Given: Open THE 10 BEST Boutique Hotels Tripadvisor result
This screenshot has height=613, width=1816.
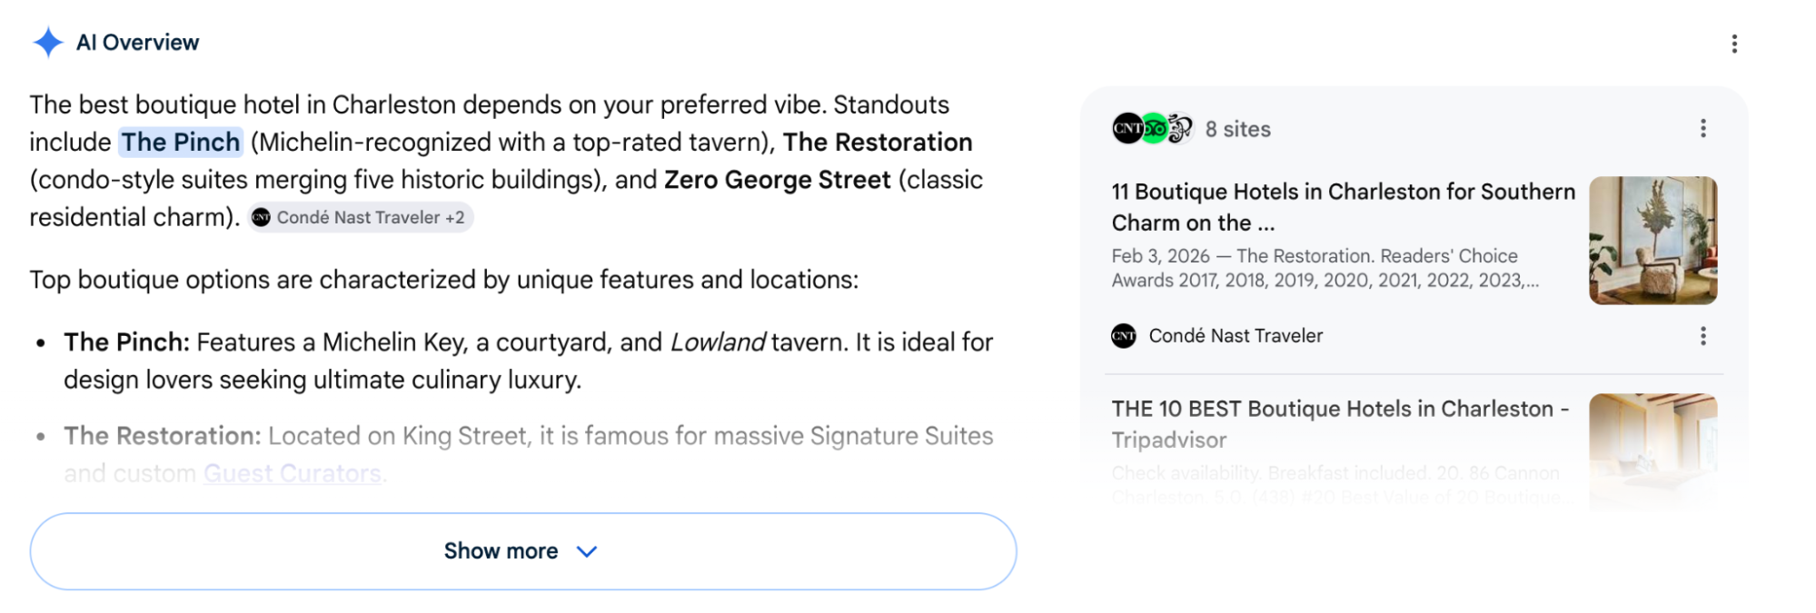Looking at the screenshot, I should [1341, 424].
